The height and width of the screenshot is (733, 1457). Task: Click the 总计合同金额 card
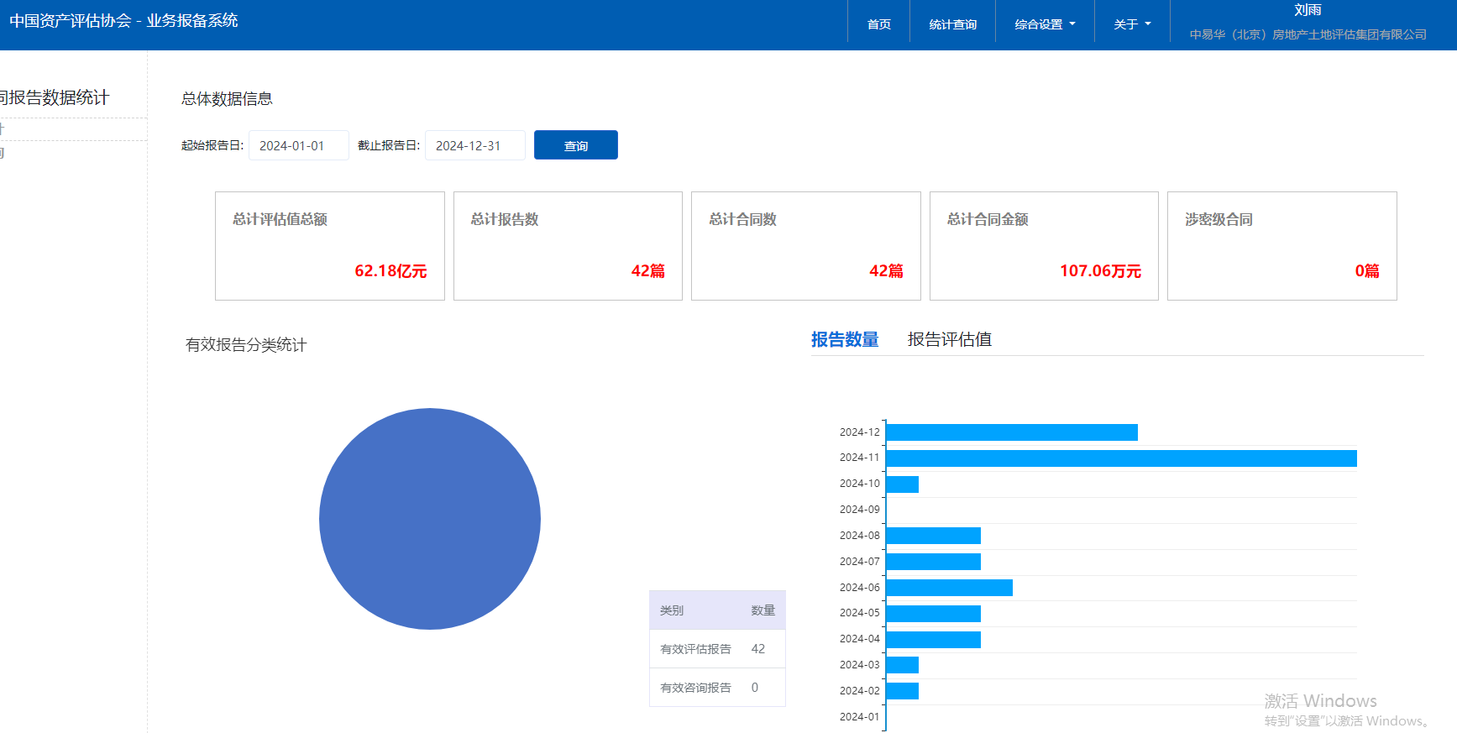coord(1043,246)
